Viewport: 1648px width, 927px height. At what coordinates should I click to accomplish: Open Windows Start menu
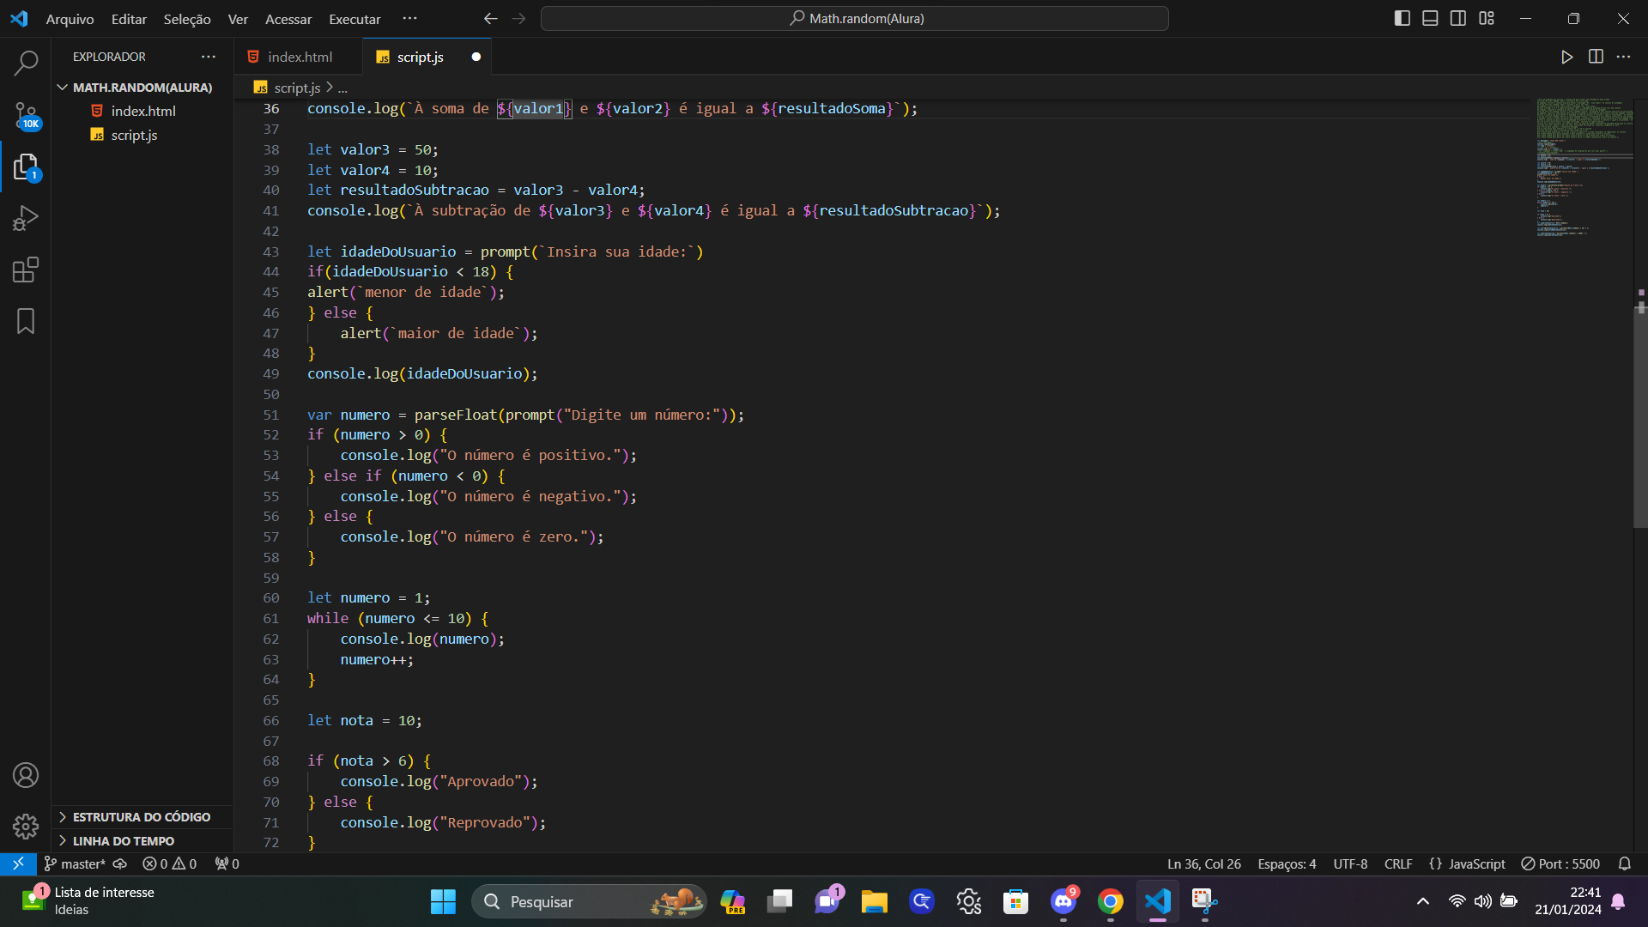click(x=443, y=901)
